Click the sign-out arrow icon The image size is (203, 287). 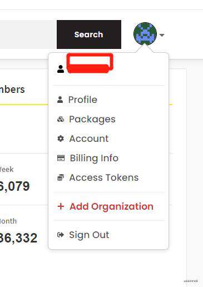(x=61, y=235)
